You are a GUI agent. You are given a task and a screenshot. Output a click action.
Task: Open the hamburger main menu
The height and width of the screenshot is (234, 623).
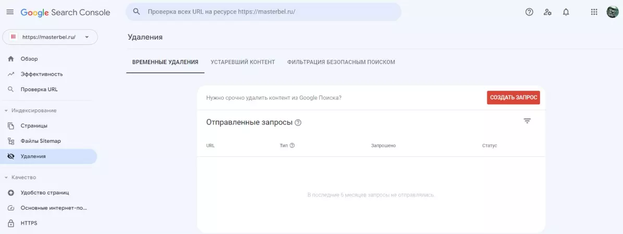pos(10,12)
